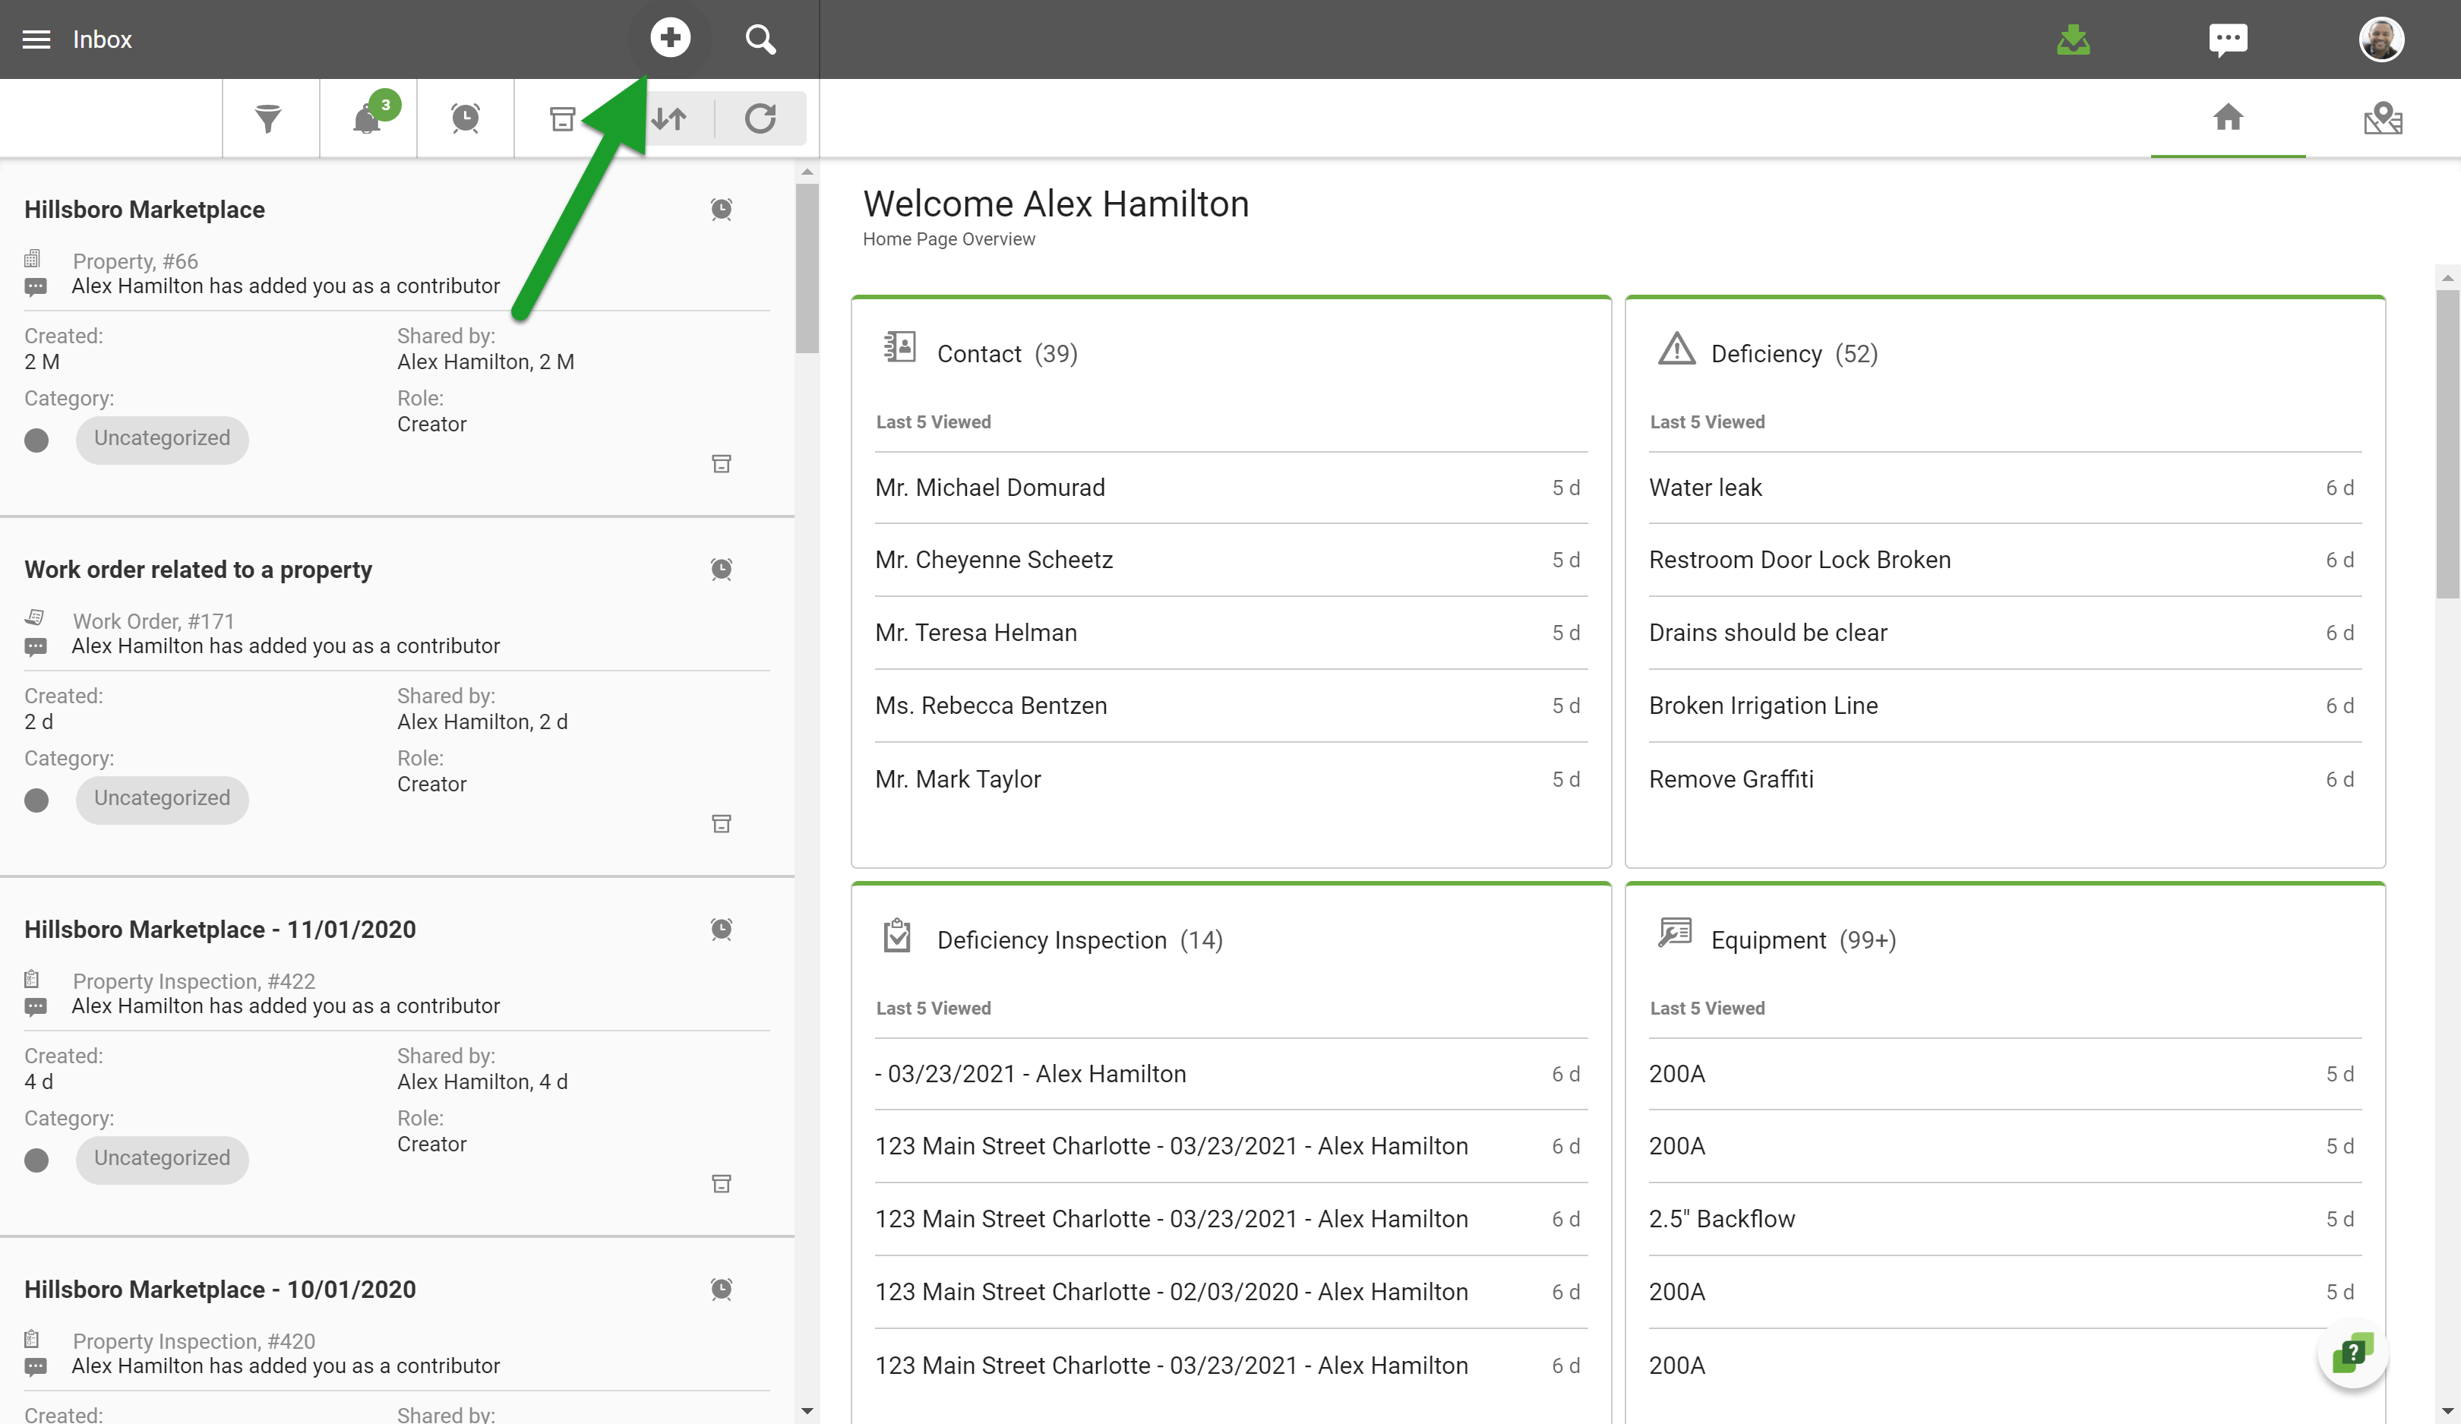Open the help question mark widget

pos(2352,1353)
